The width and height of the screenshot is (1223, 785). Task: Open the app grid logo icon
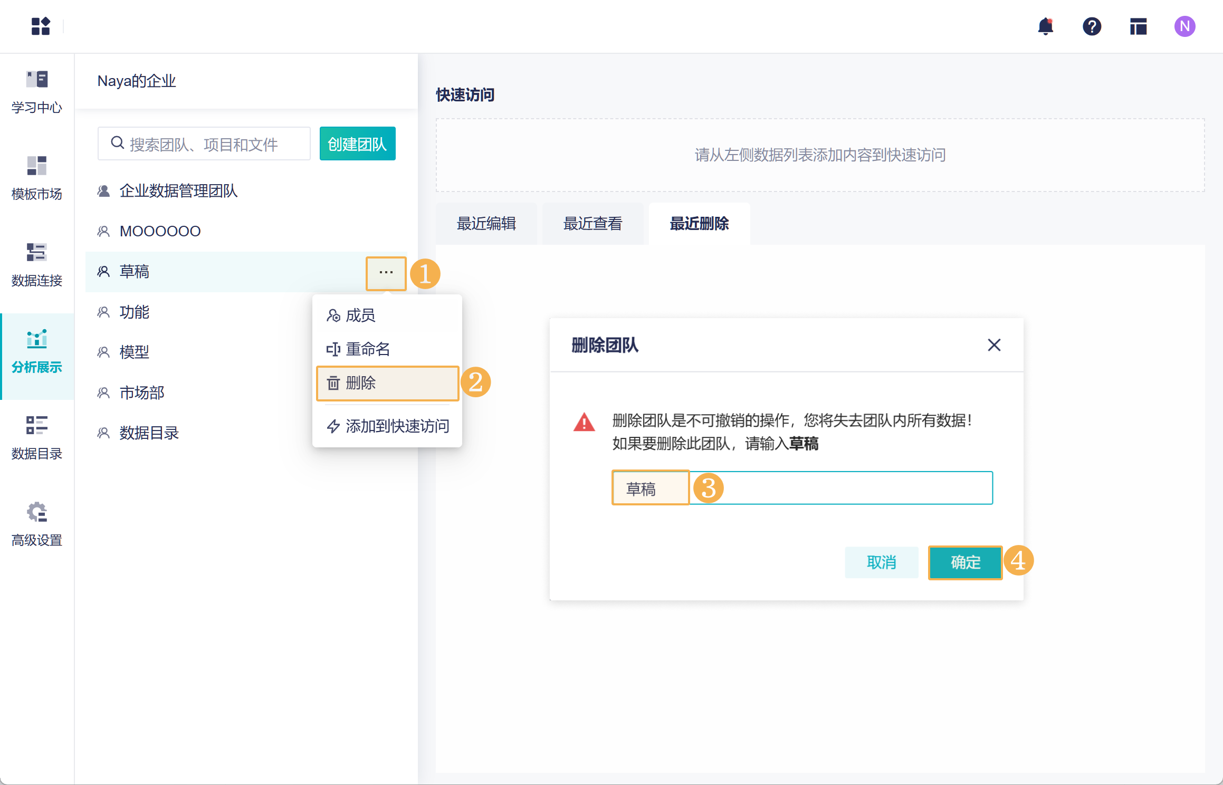click(41, 26)
